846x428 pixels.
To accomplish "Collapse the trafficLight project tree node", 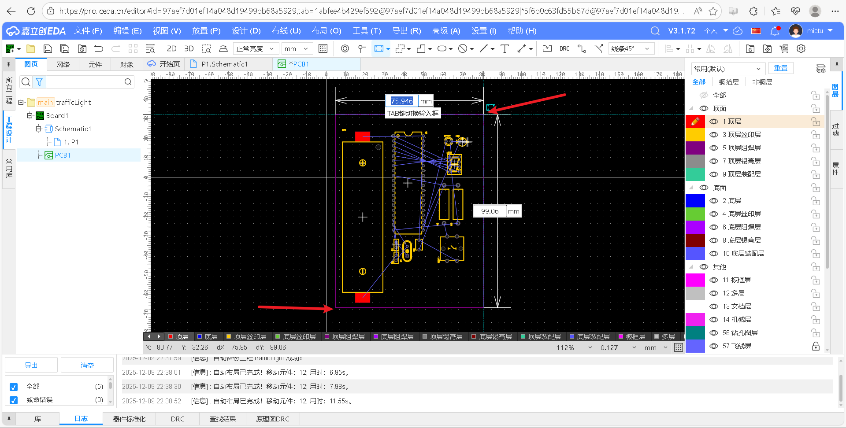I will click(21, 103).
